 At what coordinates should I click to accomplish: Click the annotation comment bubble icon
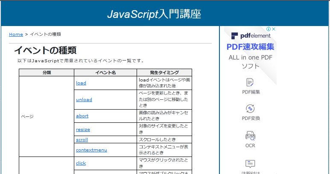[250, 164]
